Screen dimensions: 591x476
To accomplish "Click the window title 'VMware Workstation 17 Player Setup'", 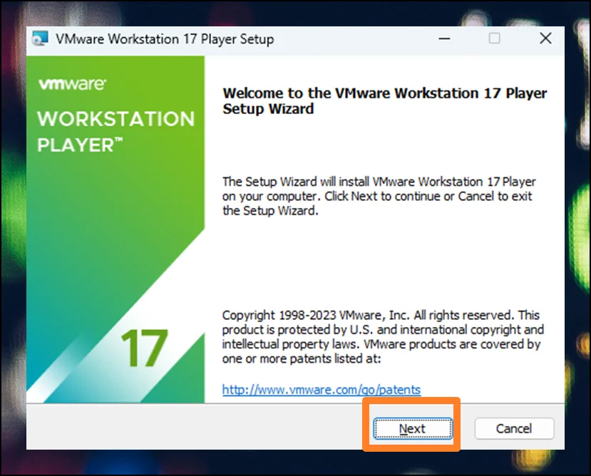I will point(165,39).
